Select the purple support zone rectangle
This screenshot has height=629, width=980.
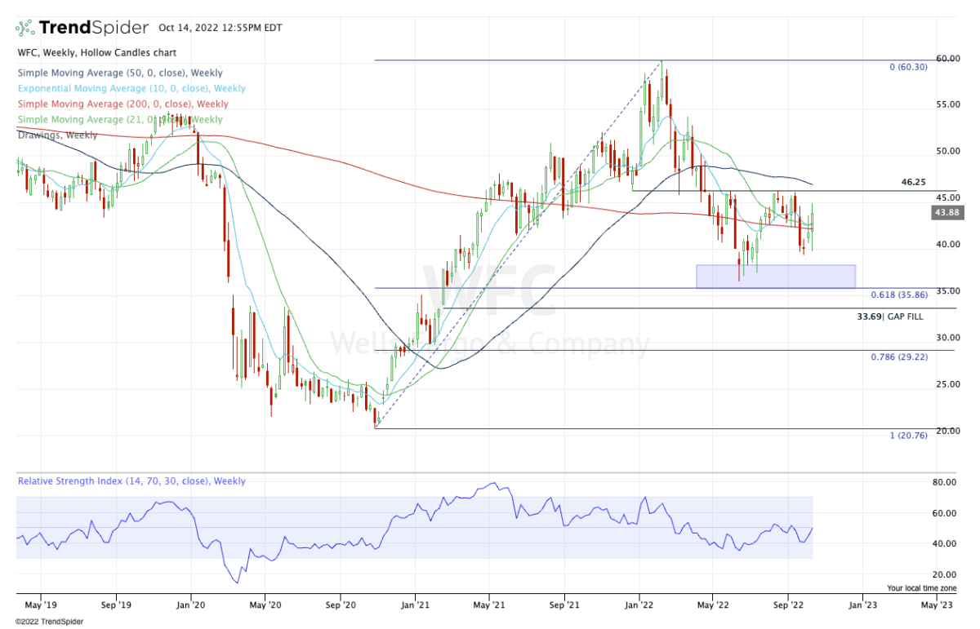(775, 277)
